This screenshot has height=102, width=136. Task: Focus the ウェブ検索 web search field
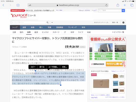pyautogui.click(x=110, y=10)
